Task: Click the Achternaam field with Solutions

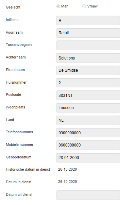Action: click(x=88, y=58)
